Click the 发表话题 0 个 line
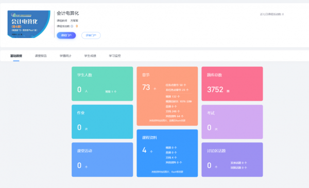 pyautogui.click(x=238, y=163)
